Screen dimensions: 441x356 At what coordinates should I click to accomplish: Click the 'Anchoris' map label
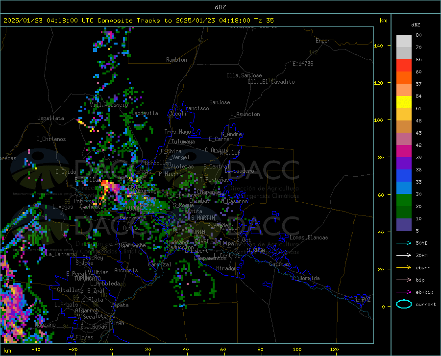[x=126, y=270]
